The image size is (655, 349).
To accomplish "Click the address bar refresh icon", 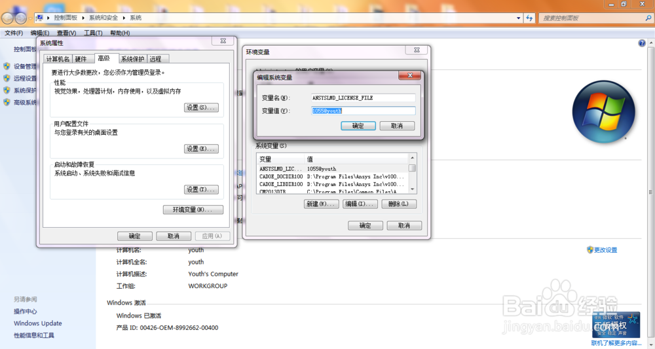I will [x=529, y=18].
